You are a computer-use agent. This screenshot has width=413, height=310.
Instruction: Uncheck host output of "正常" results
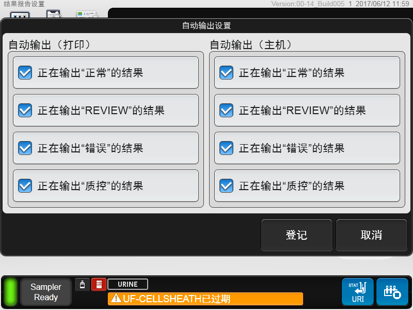(x=227, y=73)
